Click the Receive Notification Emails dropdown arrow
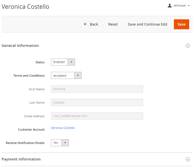Screen dimensions: 194x167 [x=65, y=143]
